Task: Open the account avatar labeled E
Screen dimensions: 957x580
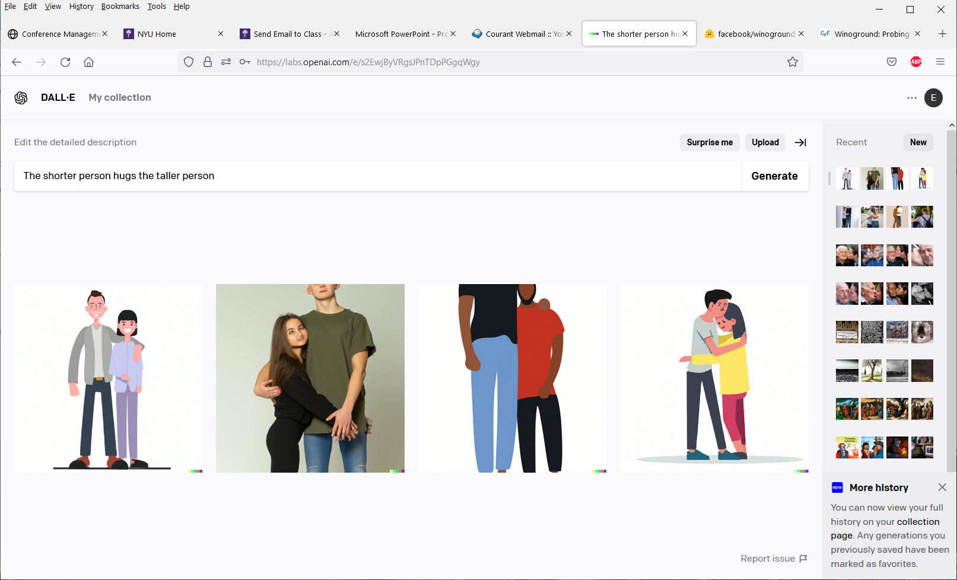Action: point(933,98)
